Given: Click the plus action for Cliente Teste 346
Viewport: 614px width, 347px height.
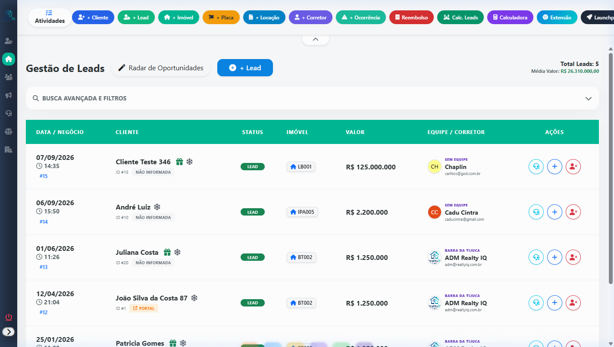Looking at the screenshot, I should click(554, 167).
